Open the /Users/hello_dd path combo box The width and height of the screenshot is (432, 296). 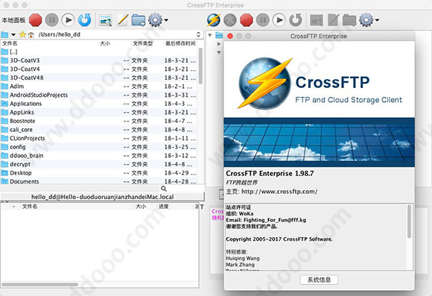tap(119, 34)
